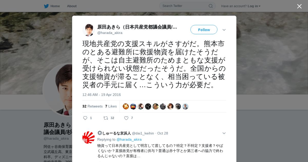Image resolution: width=308 pixels, height=162 pixels.
Task: Open the Log in dropdown
Action: 254,6
